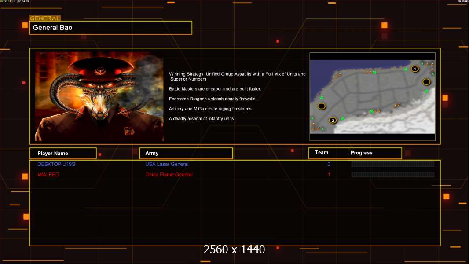Click the USA Laser General army entry

167,164
